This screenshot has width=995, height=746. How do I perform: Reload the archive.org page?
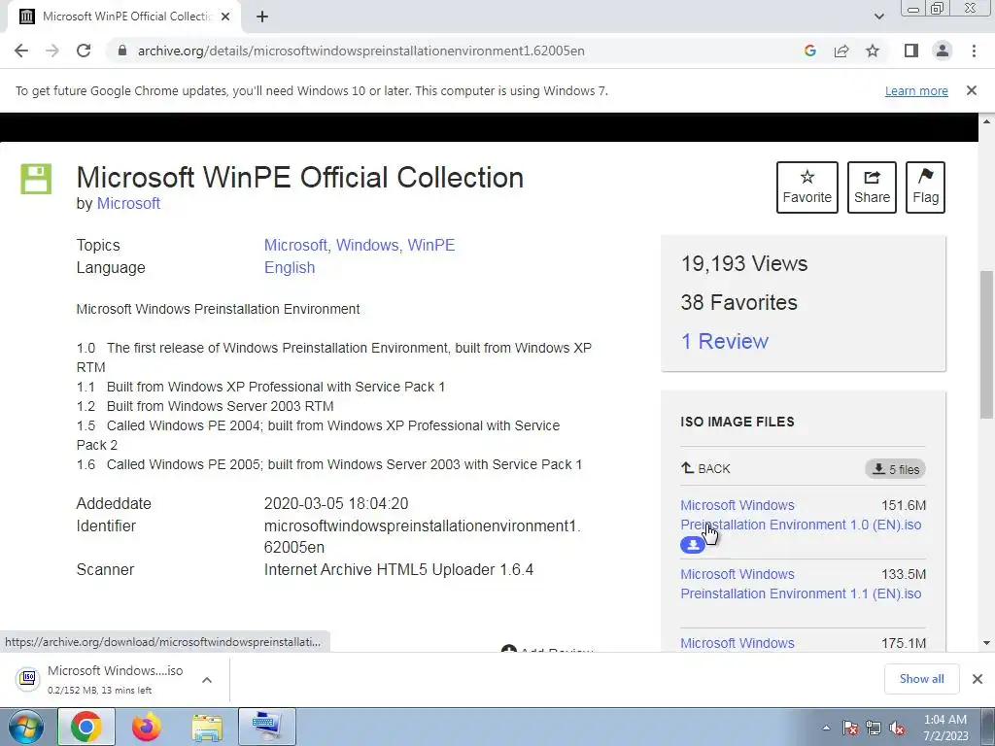coord(84,51)
